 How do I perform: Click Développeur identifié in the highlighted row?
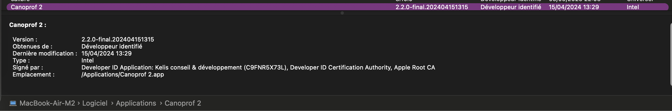[x=511, y=7]
